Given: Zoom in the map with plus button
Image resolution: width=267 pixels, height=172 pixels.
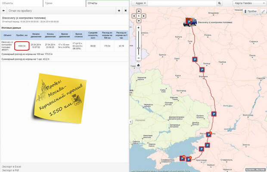Looking at the screenshot, I should click(139, 28).
